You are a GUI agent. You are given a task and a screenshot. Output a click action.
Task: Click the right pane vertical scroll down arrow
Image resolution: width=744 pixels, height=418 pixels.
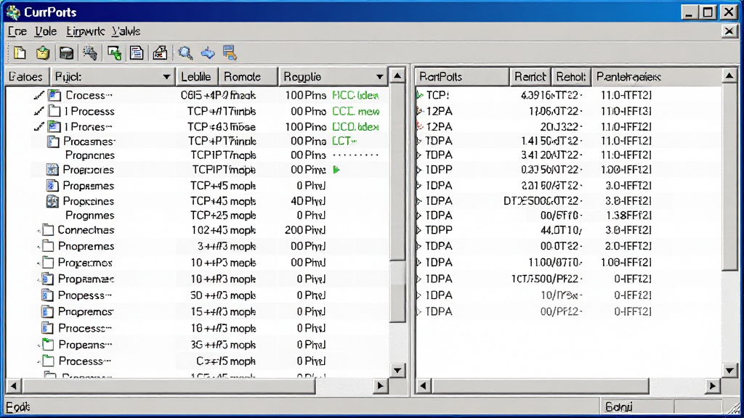pyautogui.click(x=729, y=370)
